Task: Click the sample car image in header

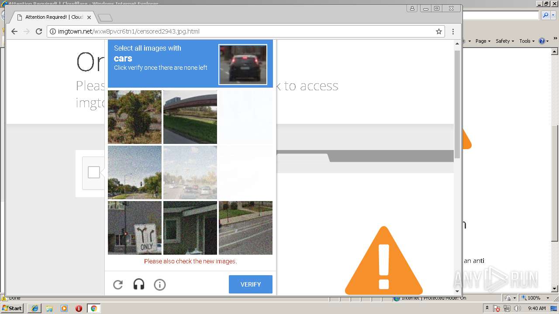Action: click(x=243, y=65)
